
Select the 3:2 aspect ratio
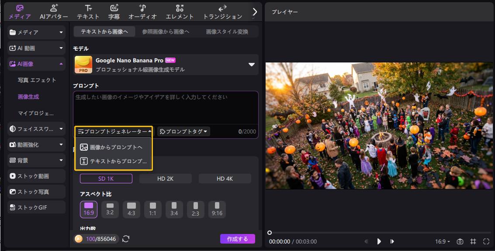[110, 210]
